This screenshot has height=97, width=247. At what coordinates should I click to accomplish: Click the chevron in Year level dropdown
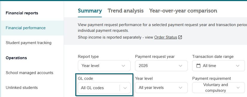click(x=180, y=88)
